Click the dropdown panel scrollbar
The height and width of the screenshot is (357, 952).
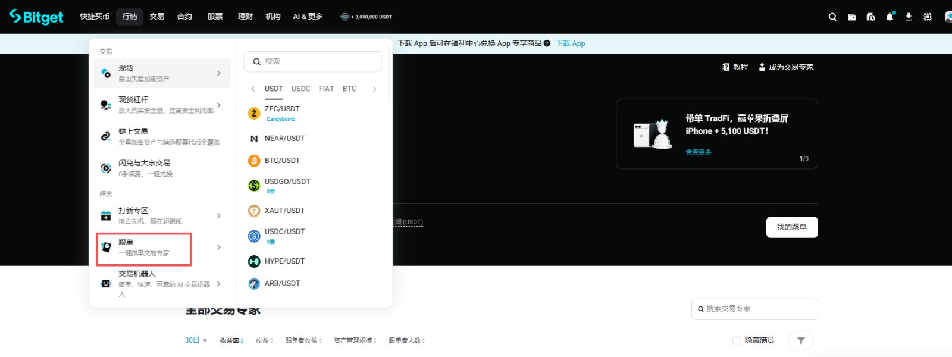coord(389,74)
